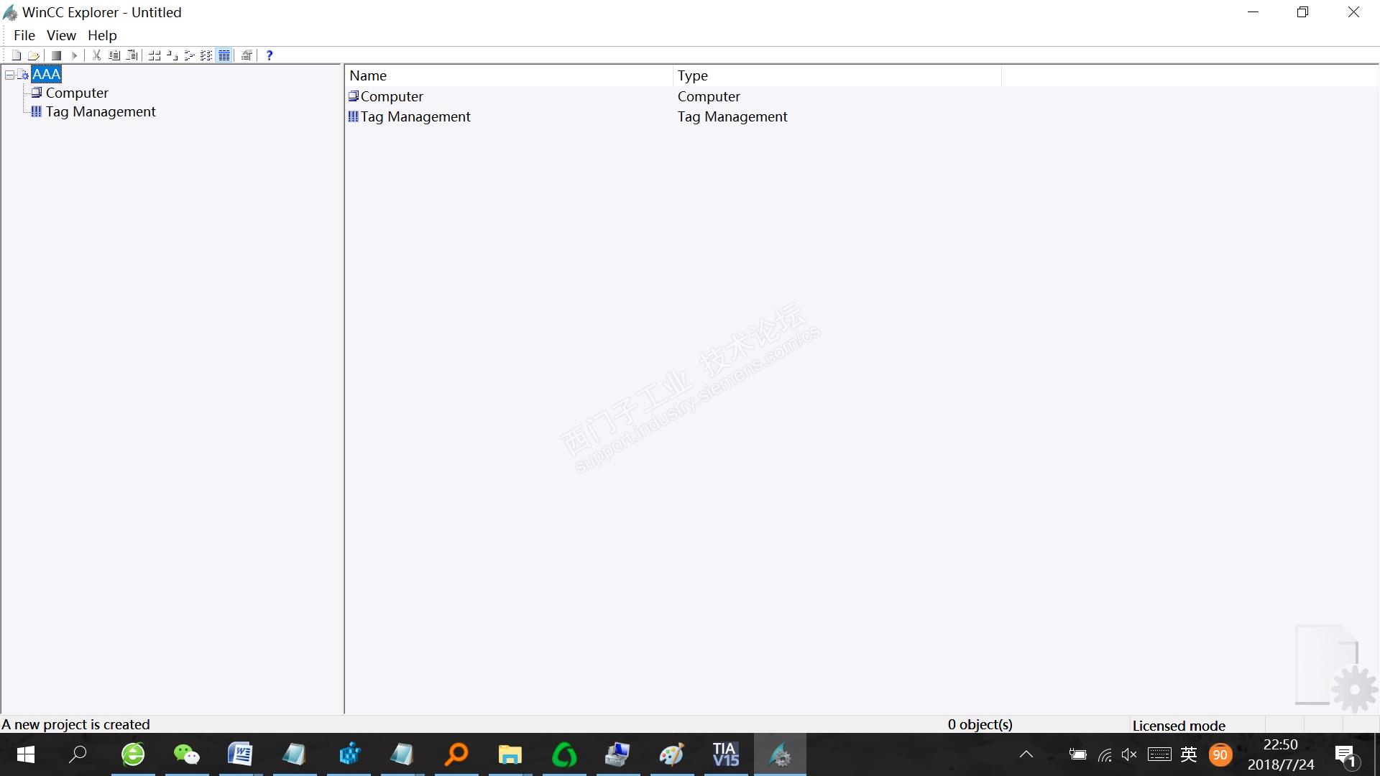The image size is (1380, 776).
Task: Click the Paste toolbar icon
Action: [x=132, y=55]
